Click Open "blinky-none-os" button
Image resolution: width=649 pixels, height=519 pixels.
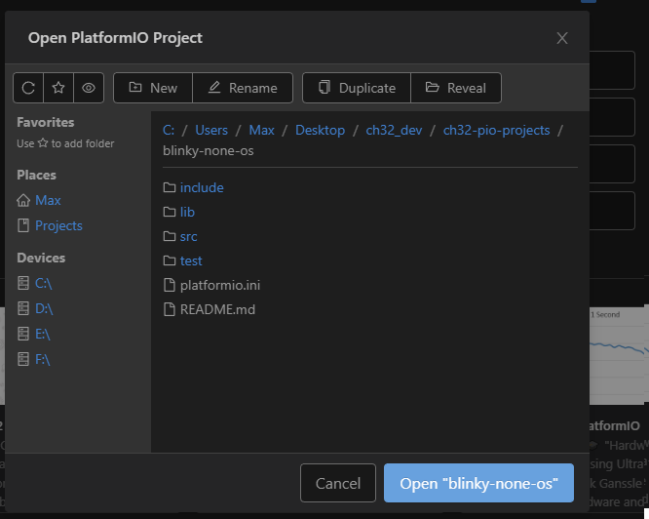click(x=478, y=483)
